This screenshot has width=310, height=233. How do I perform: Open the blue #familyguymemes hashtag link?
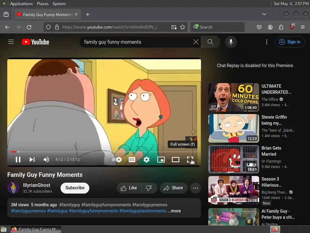pyautogui.click(x=28, y=211)
